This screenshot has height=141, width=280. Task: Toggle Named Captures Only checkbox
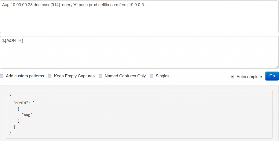click(101, 76)
